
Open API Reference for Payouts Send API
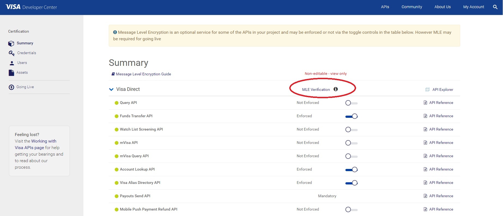click(x=441, y=196)
